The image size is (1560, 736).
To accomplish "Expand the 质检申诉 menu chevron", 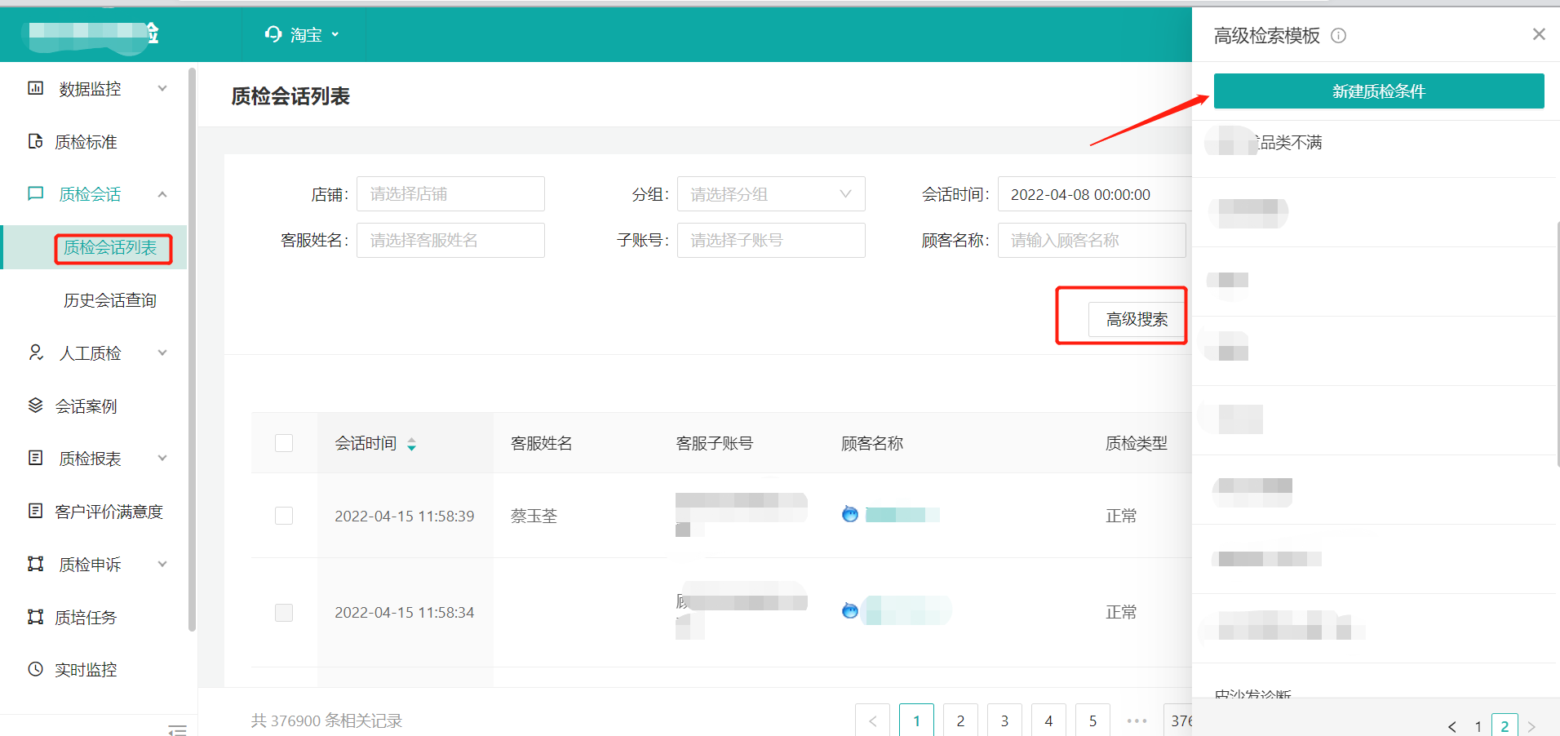I will pyautogui.click(x=162, y=564).
